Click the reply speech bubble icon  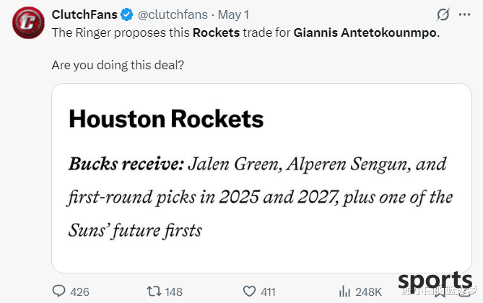tap(58, 291)
